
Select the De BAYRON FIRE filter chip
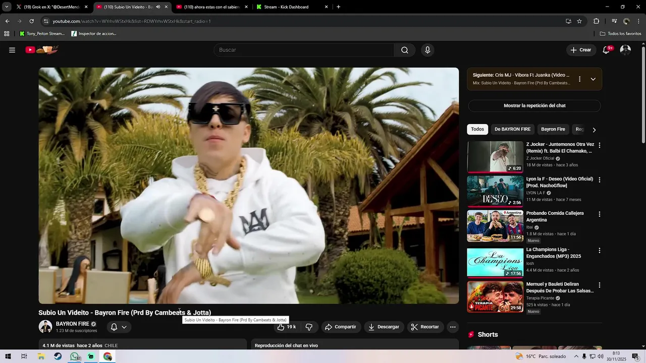[512, 129]
